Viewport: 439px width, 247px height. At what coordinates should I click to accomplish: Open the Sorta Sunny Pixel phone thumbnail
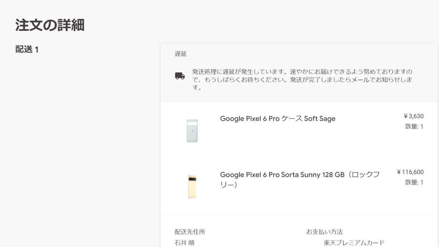(192, 187)
